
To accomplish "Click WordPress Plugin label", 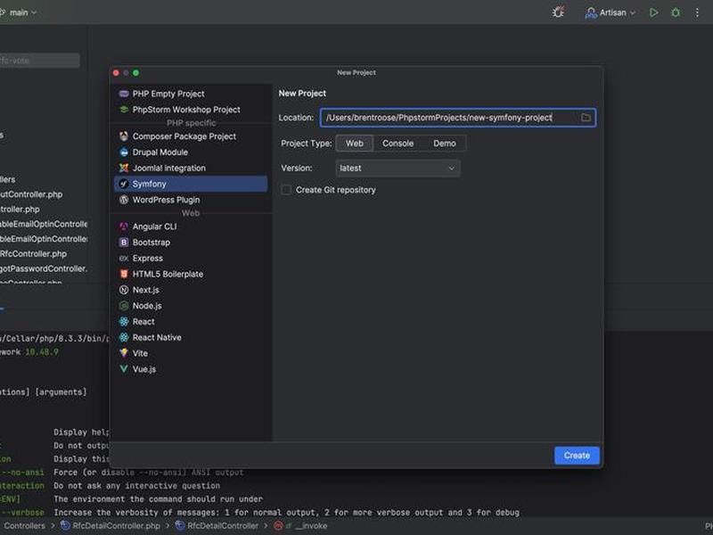I will [x=166, y=200].
